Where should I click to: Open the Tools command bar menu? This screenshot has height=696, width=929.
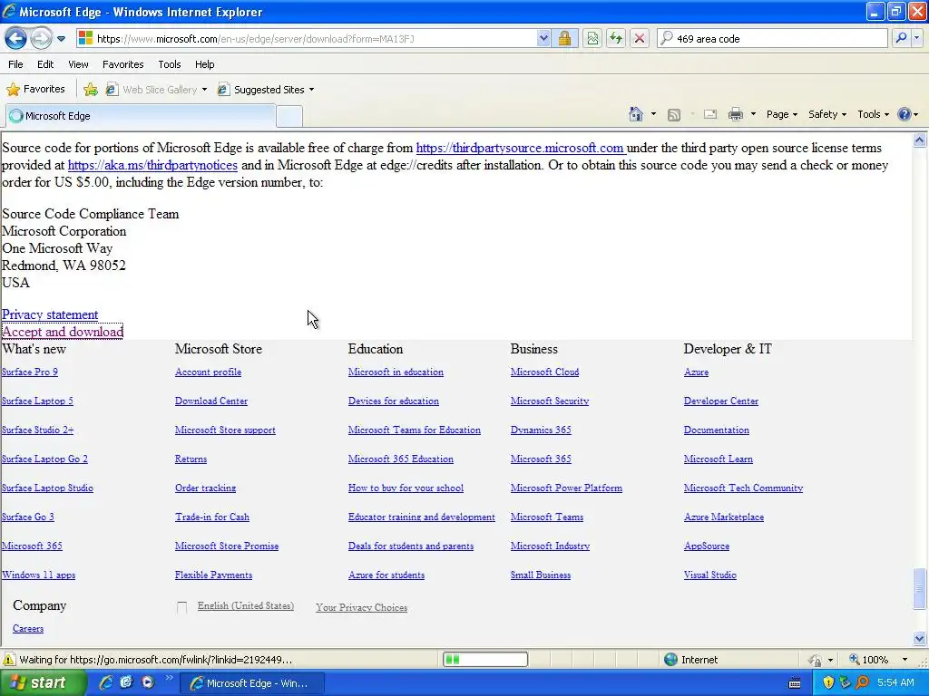tap(873, 114)
